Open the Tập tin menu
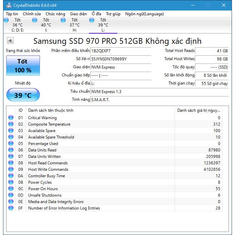The width and height of the screenshot is (235, 235). point(12,14)
